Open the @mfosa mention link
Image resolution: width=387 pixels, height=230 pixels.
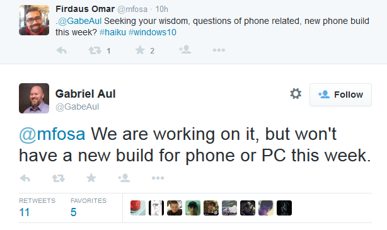click(52, 134)
